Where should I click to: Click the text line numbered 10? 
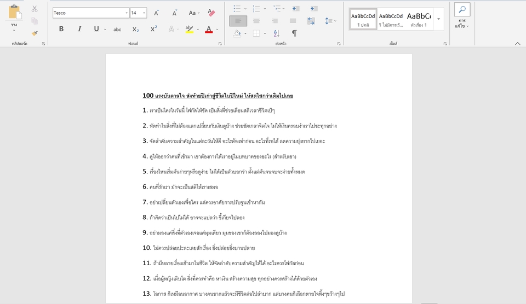[198, 248]
